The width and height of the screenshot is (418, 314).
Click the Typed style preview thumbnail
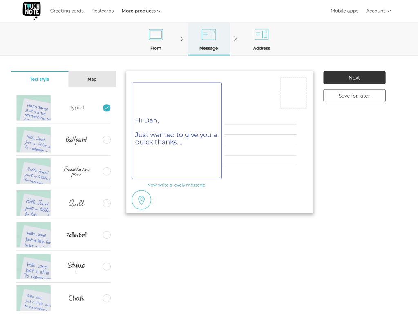[34, 108]
